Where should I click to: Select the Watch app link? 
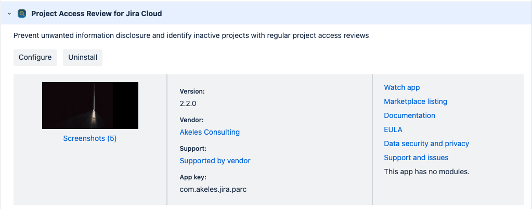coord(401,87)
